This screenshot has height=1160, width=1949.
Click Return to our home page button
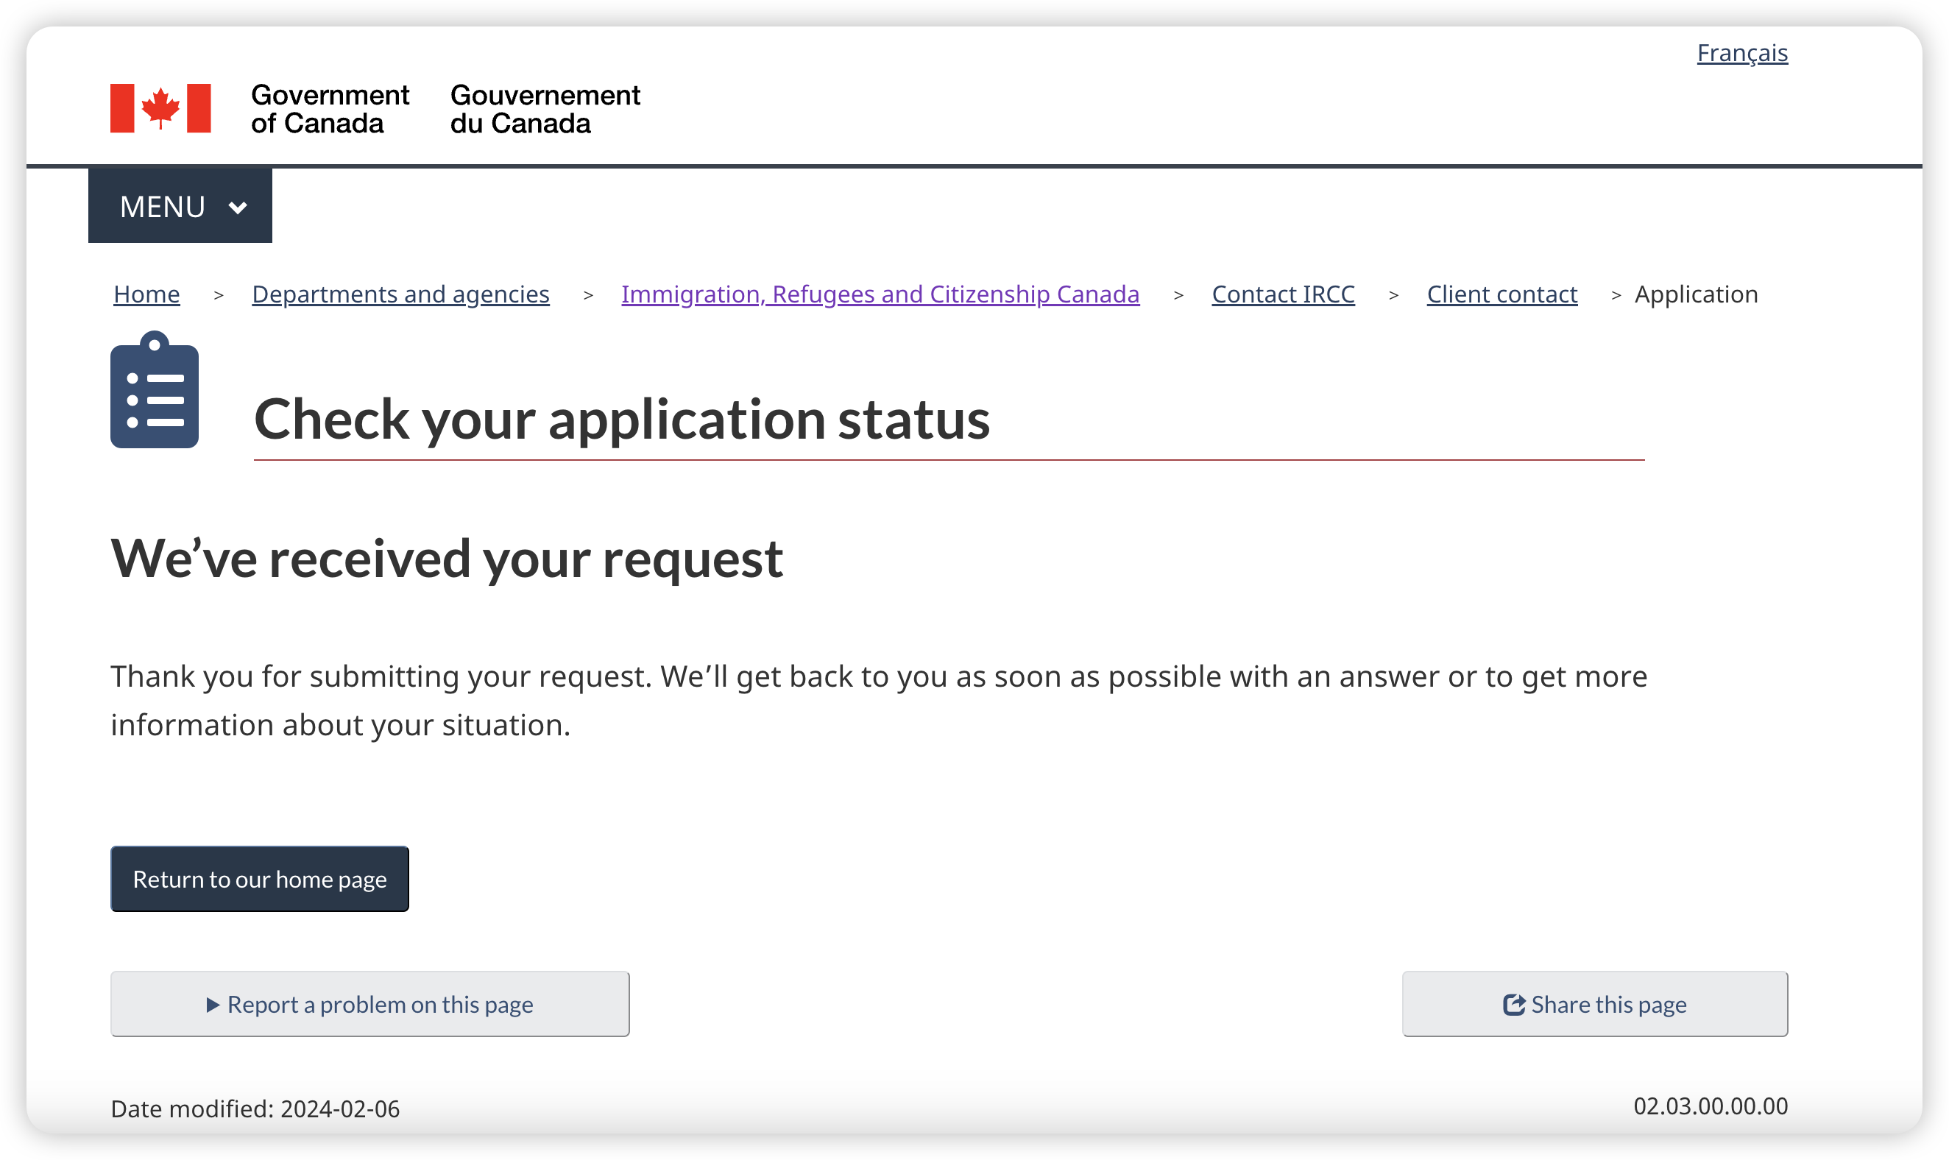(260, 879)
